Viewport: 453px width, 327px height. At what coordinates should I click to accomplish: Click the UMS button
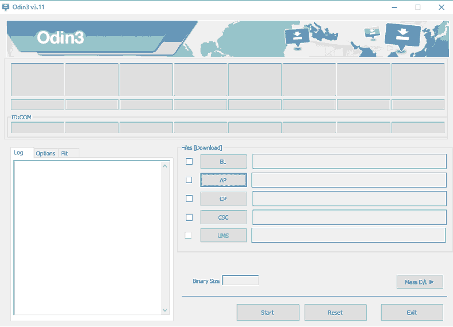coord(224,236)
